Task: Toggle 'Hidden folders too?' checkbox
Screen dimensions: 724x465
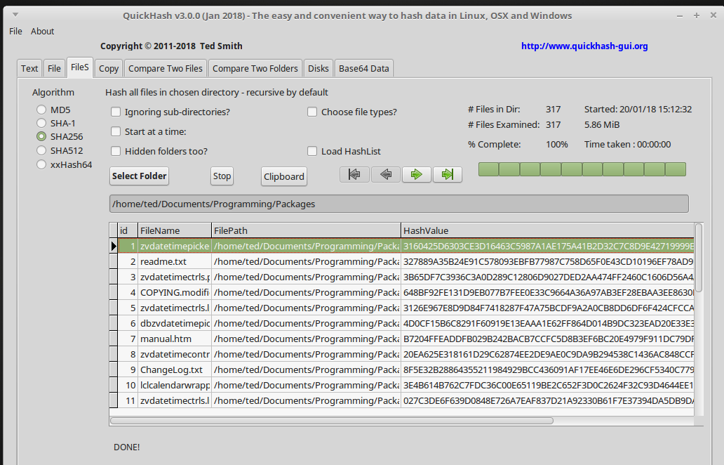Action: 116,151
